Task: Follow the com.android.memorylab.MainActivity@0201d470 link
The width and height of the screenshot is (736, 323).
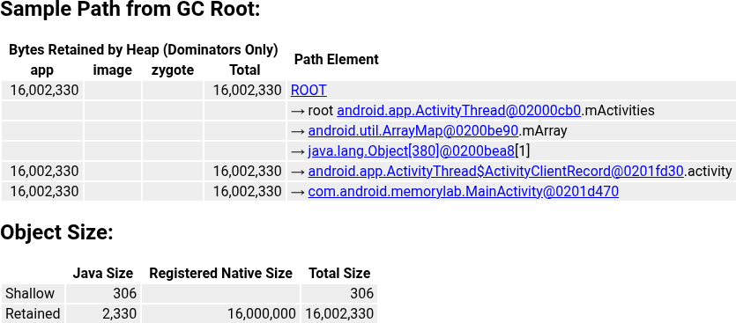Action: [x=464, y=191]
